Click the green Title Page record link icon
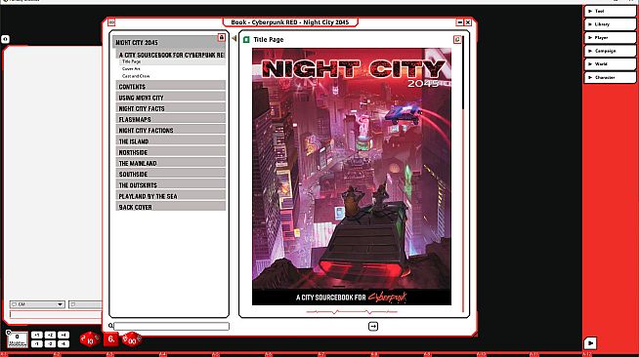Viewport: 639px width, 357px height. [x=246, y=39]
